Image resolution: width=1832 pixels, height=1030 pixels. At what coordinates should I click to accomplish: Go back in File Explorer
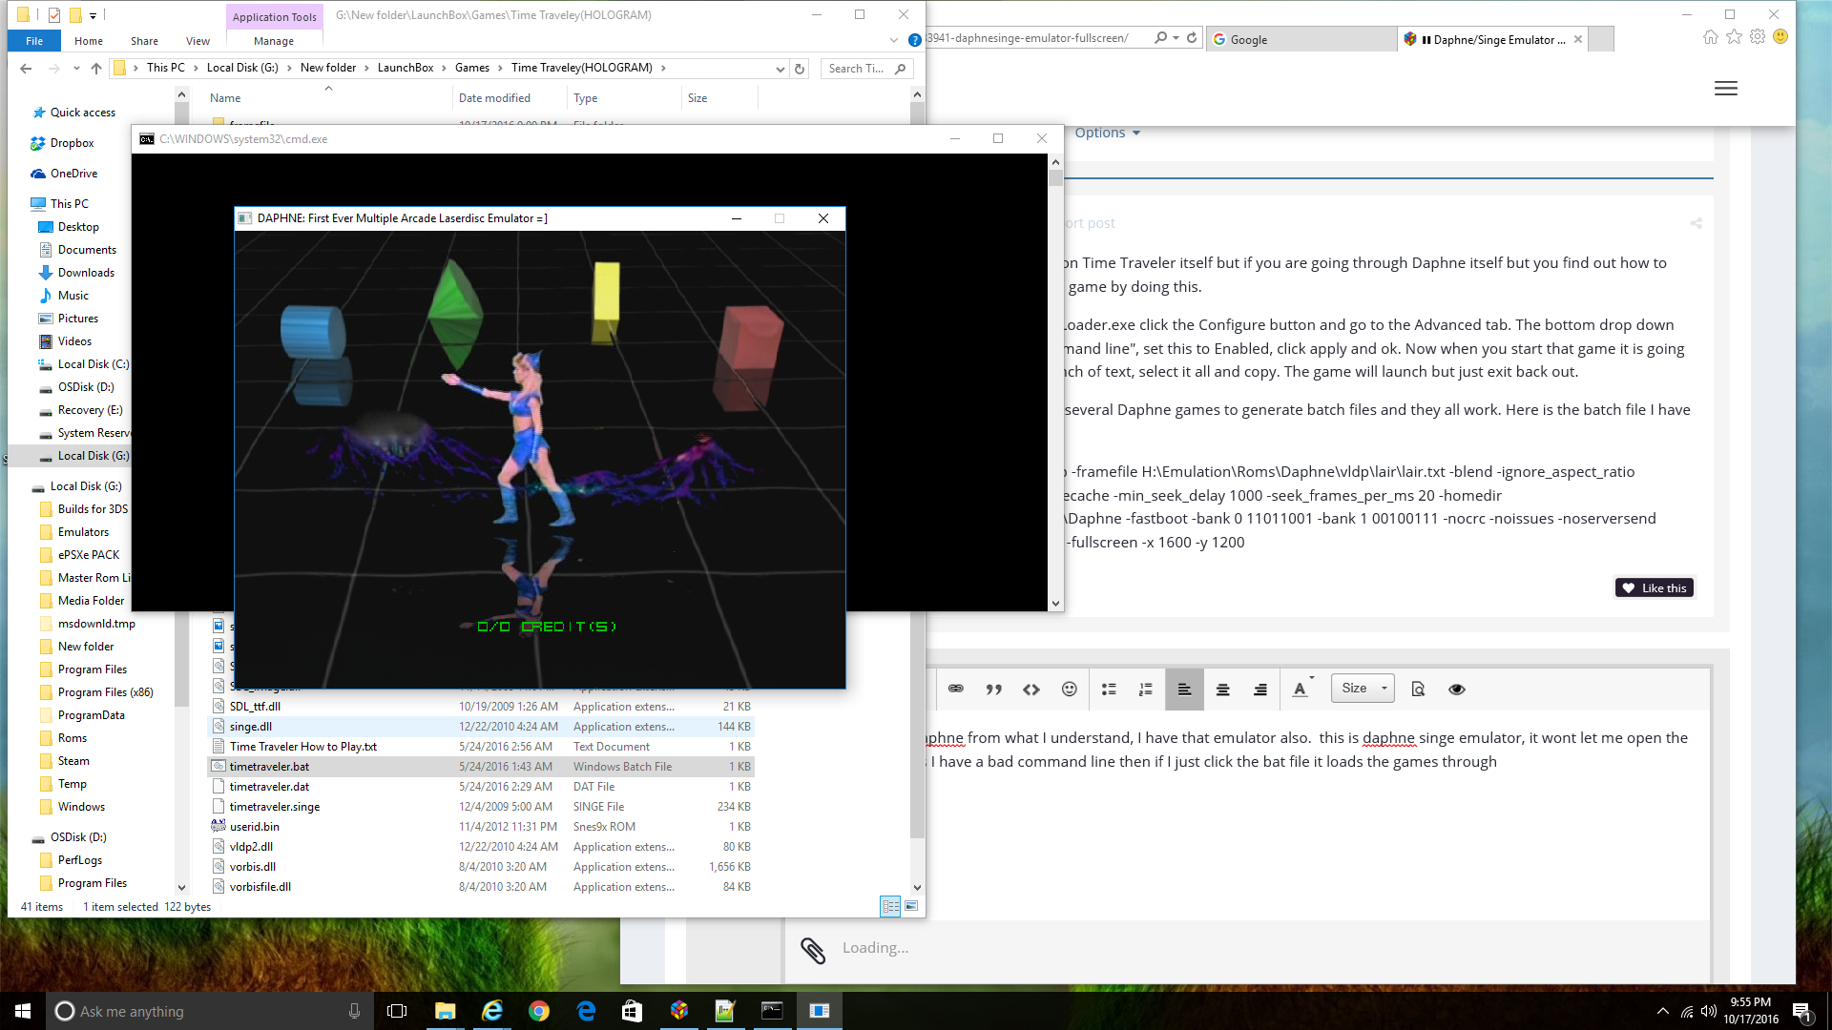pyautogui.click(x=26, y=68)
